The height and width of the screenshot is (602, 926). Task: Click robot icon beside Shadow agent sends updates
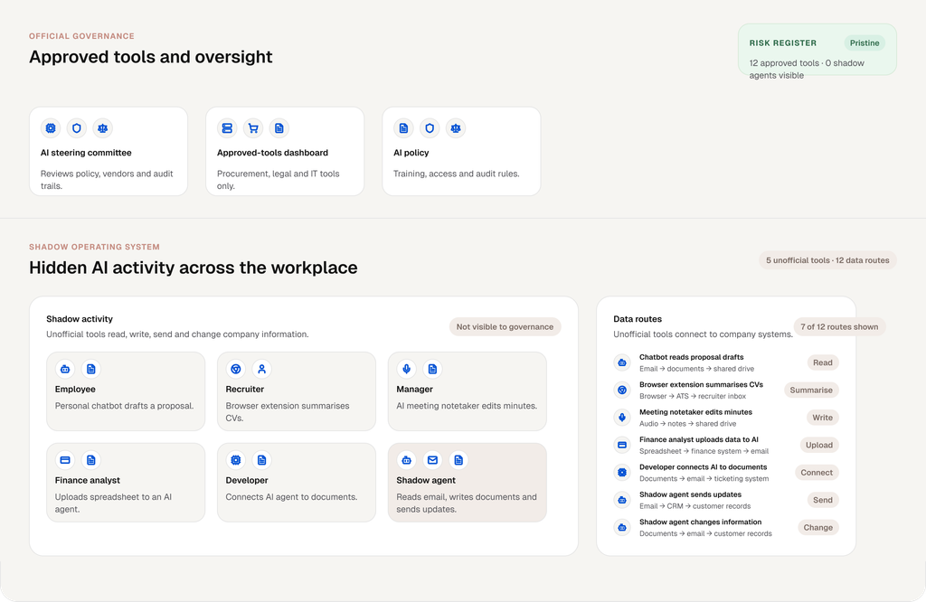[622, 500]
